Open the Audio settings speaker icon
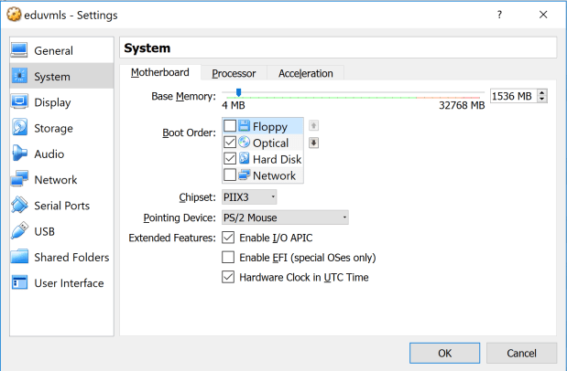Screen dimensions: 567x371 point(20,154)
